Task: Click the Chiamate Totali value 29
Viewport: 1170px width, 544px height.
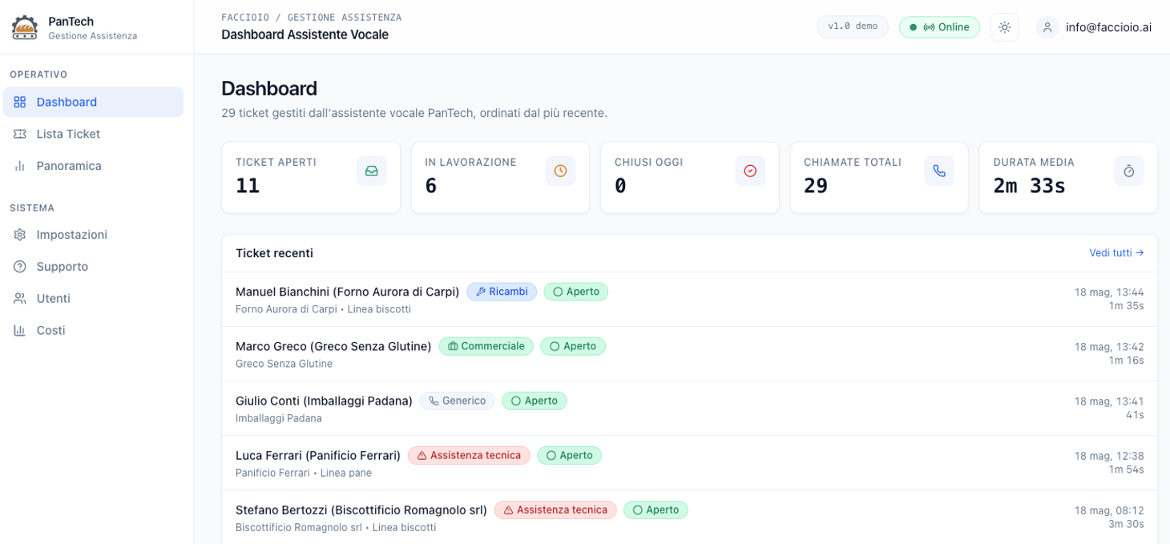Action: point(816,186)
